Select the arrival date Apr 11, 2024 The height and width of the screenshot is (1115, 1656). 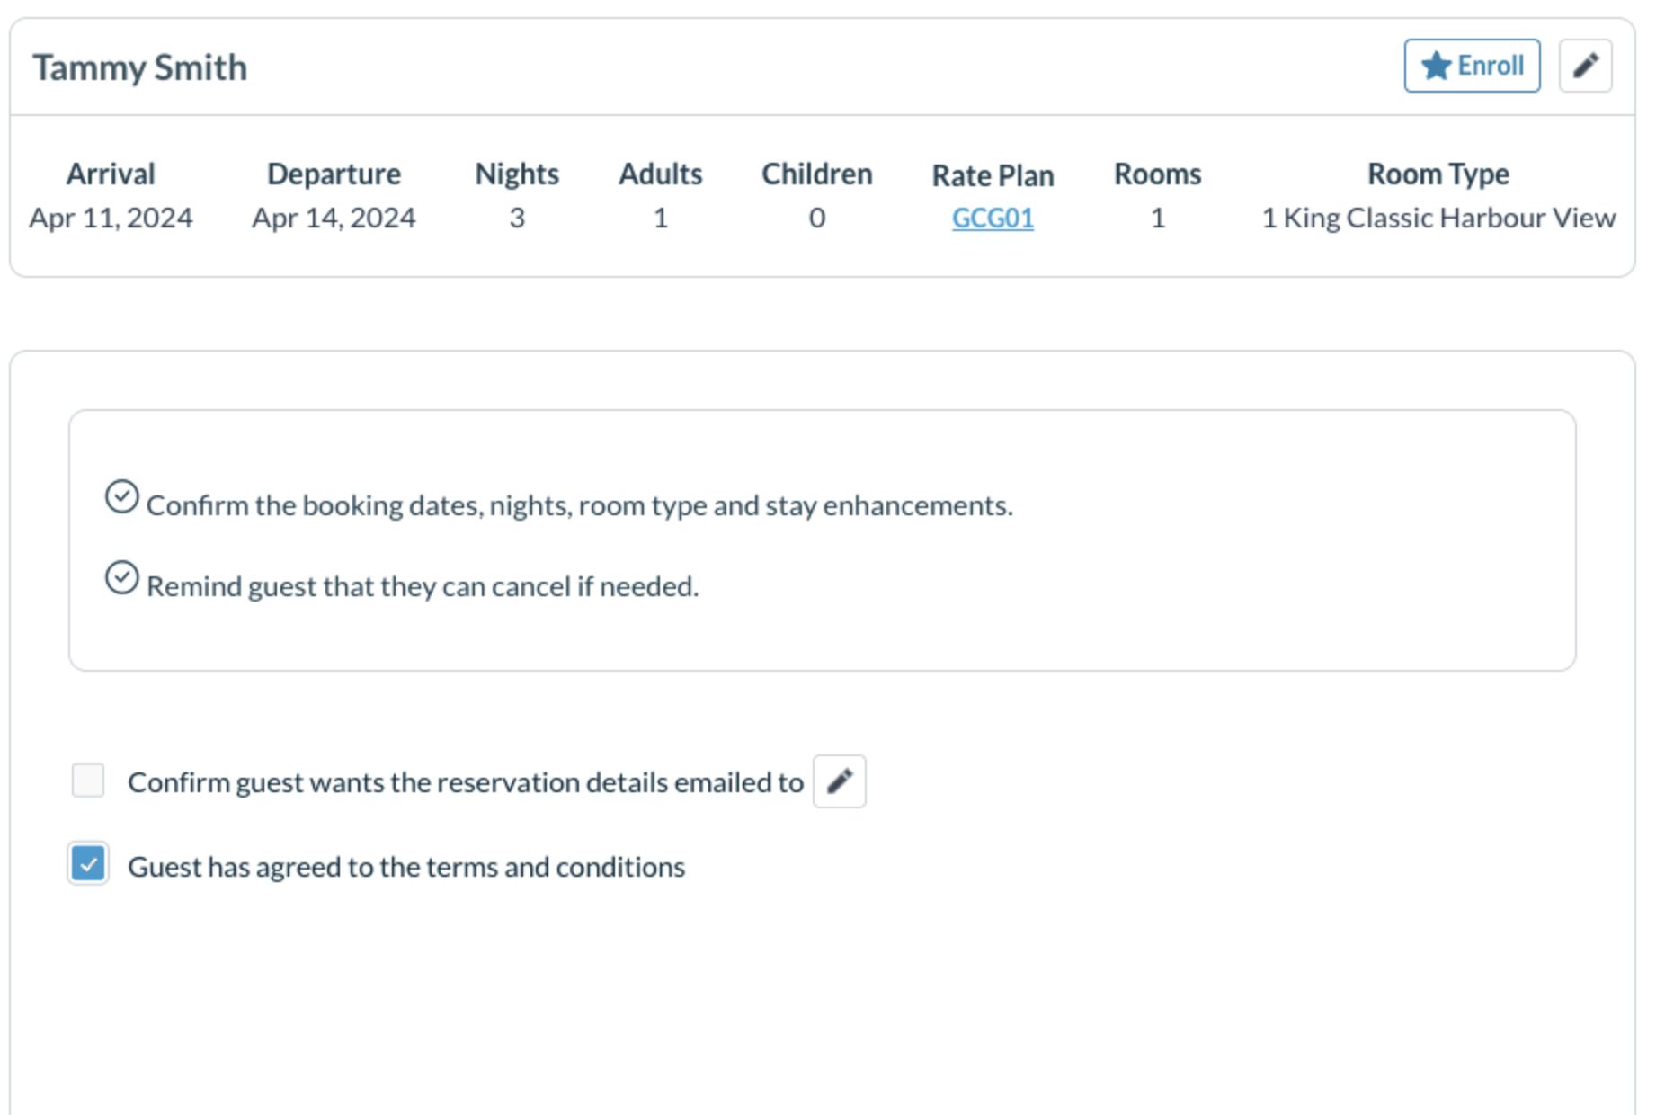pos(110,217)
